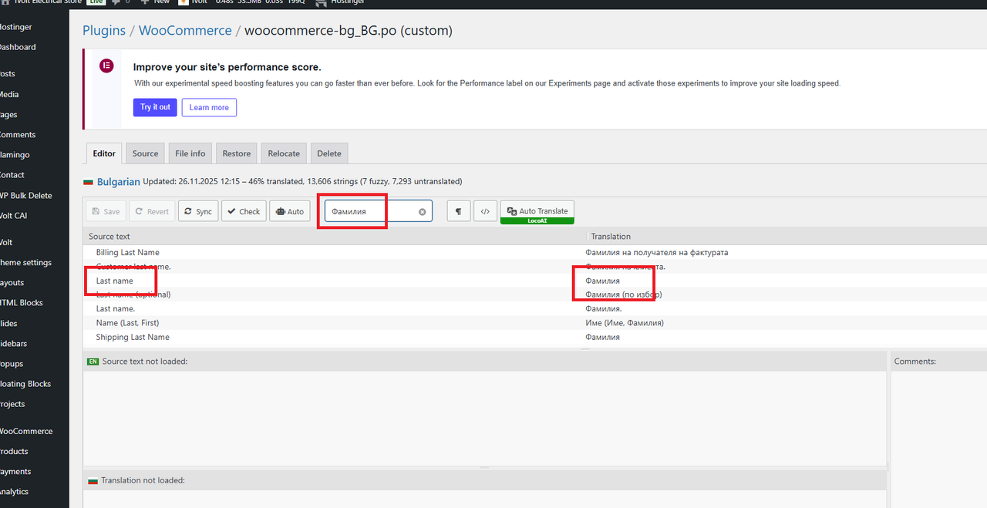Open Contact in the sidebar

[12, 175]
